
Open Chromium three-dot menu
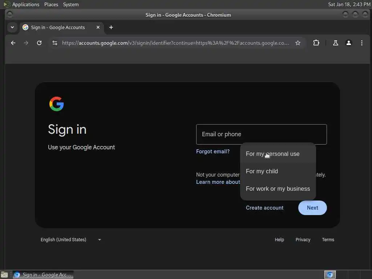[361, 43]
